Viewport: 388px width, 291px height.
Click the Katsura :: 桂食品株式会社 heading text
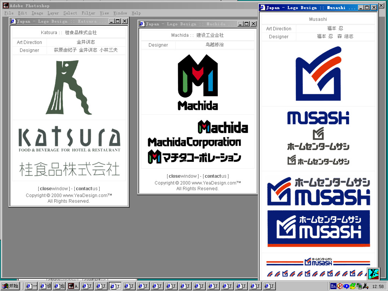point(69,33)
